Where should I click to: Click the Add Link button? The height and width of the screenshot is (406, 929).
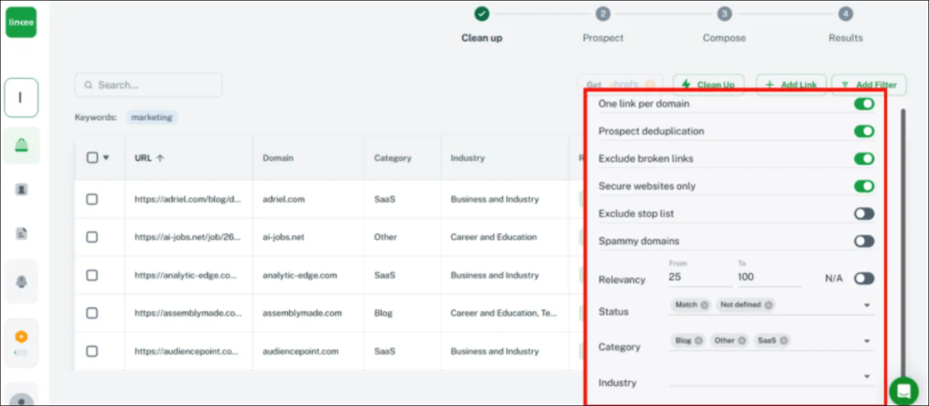[791, 85]
